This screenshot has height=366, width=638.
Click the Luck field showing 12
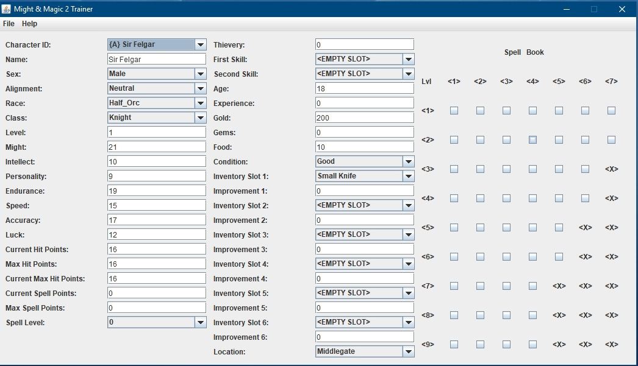[157, 235]
